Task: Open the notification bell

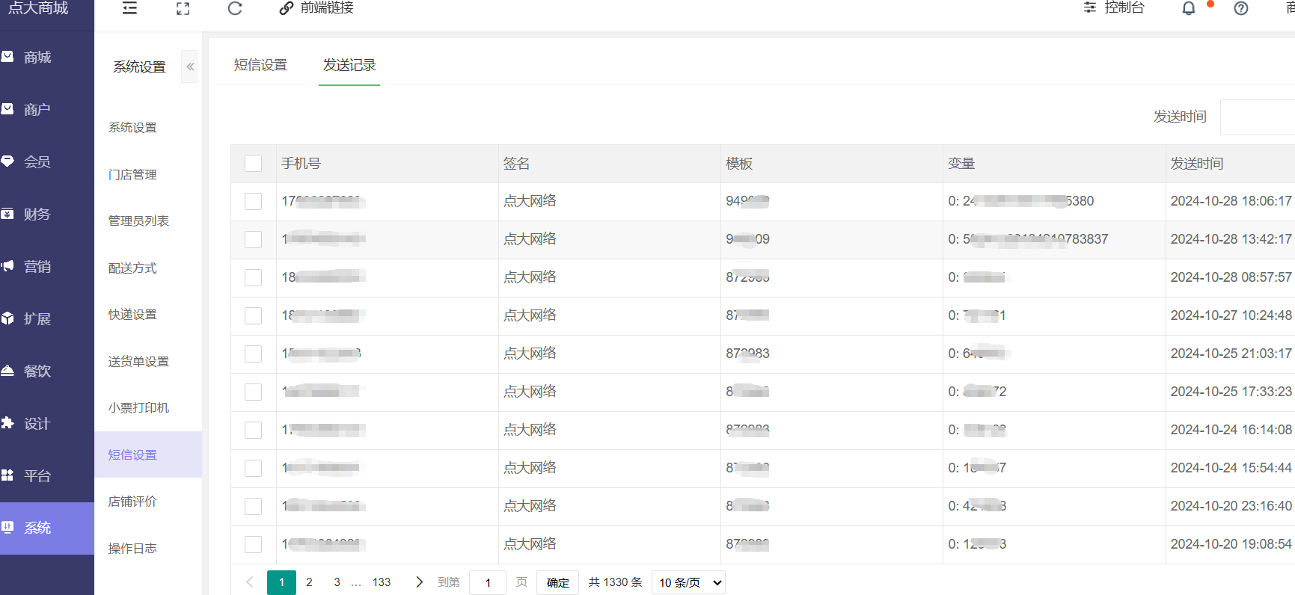Action: point(1188,8)
